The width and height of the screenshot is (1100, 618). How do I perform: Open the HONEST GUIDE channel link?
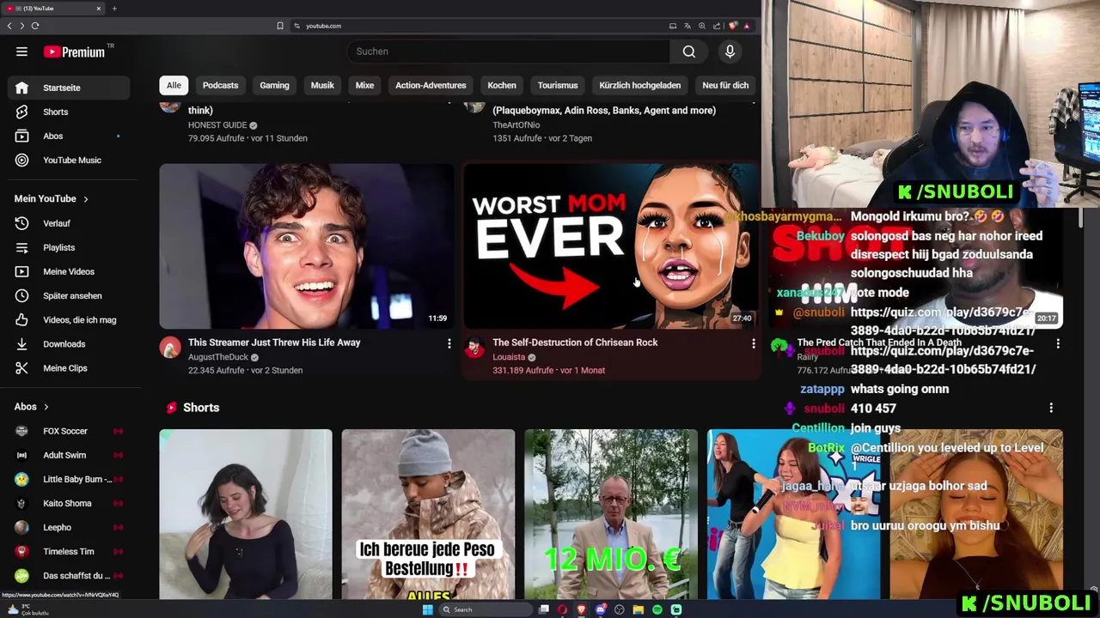coord(217,125)
